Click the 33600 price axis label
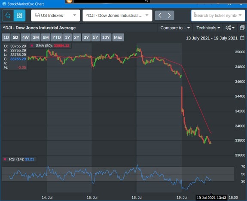 coord(240,155)
